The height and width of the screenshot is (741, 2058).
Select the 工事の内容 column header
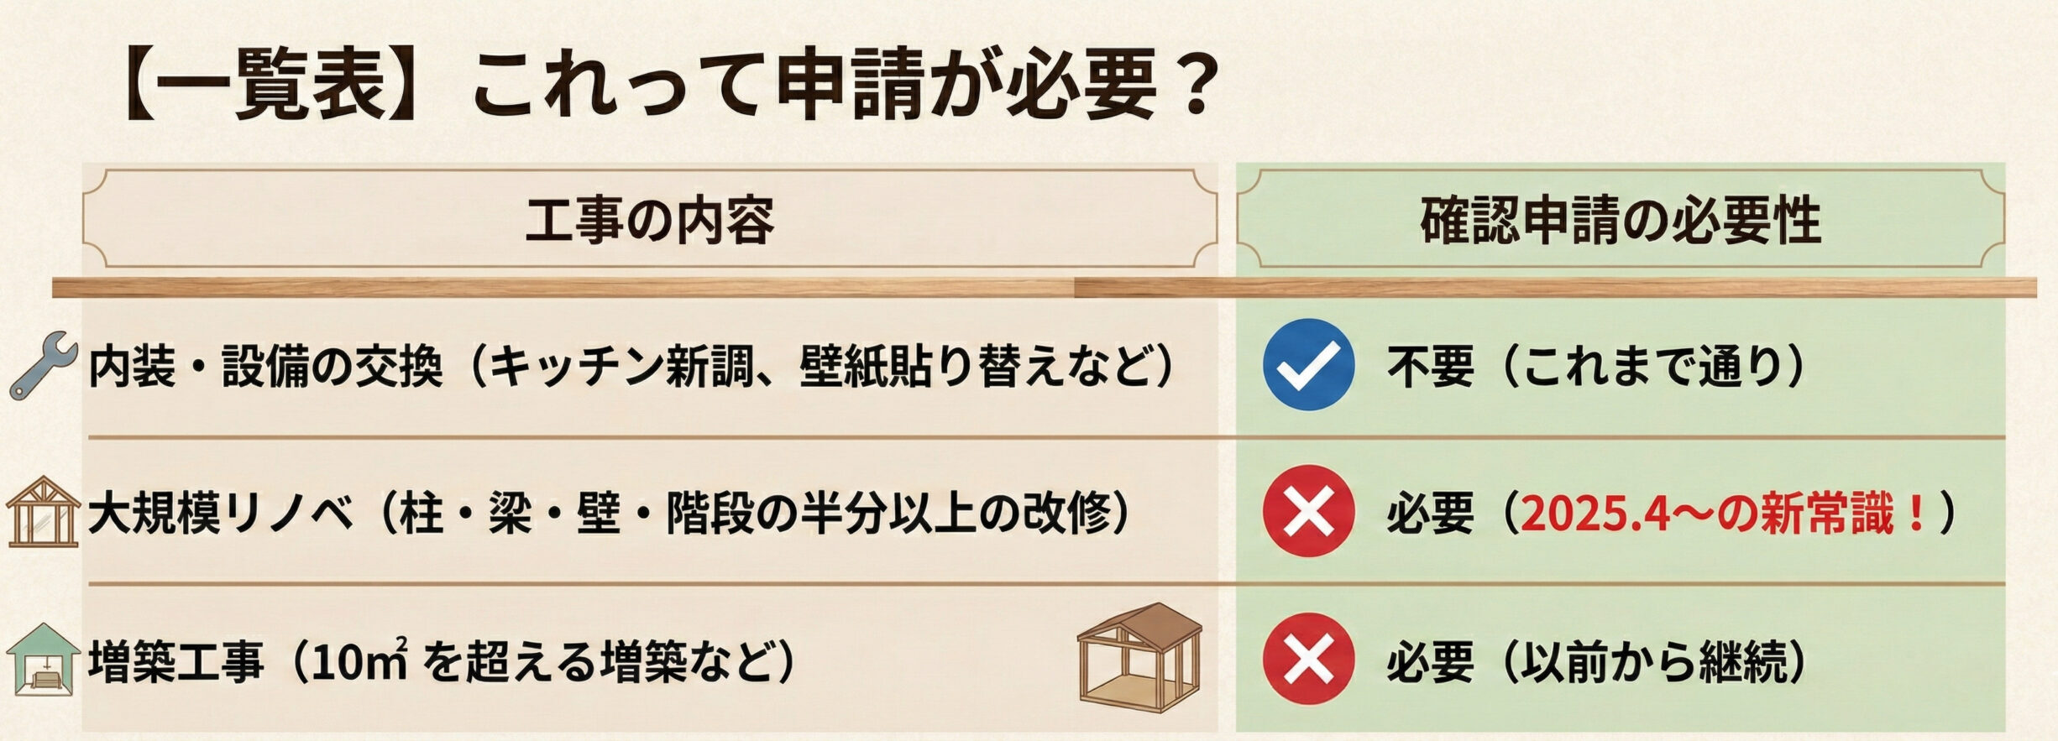[649, 219]
